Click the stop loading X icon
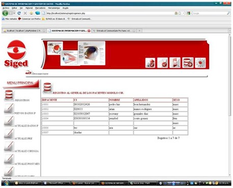The image size is (233, 188). coord(25,13)
